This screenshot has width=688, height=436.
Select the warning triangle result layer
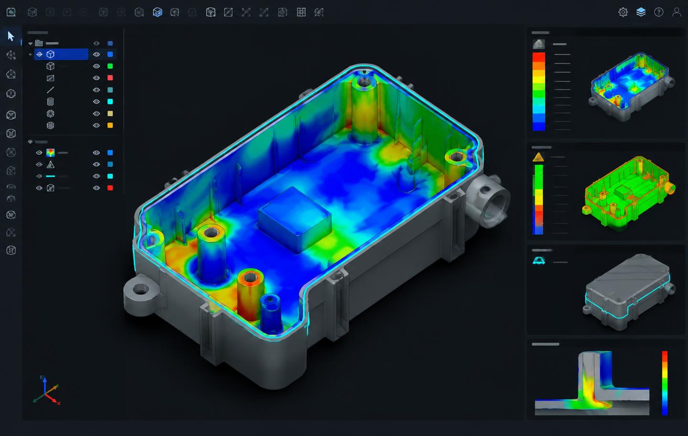pyautogui.click(x=50, y=164)
